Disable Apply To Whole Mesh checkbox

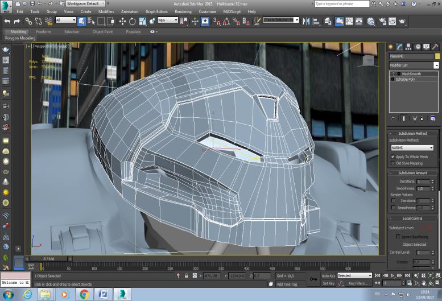click(393, 156)
